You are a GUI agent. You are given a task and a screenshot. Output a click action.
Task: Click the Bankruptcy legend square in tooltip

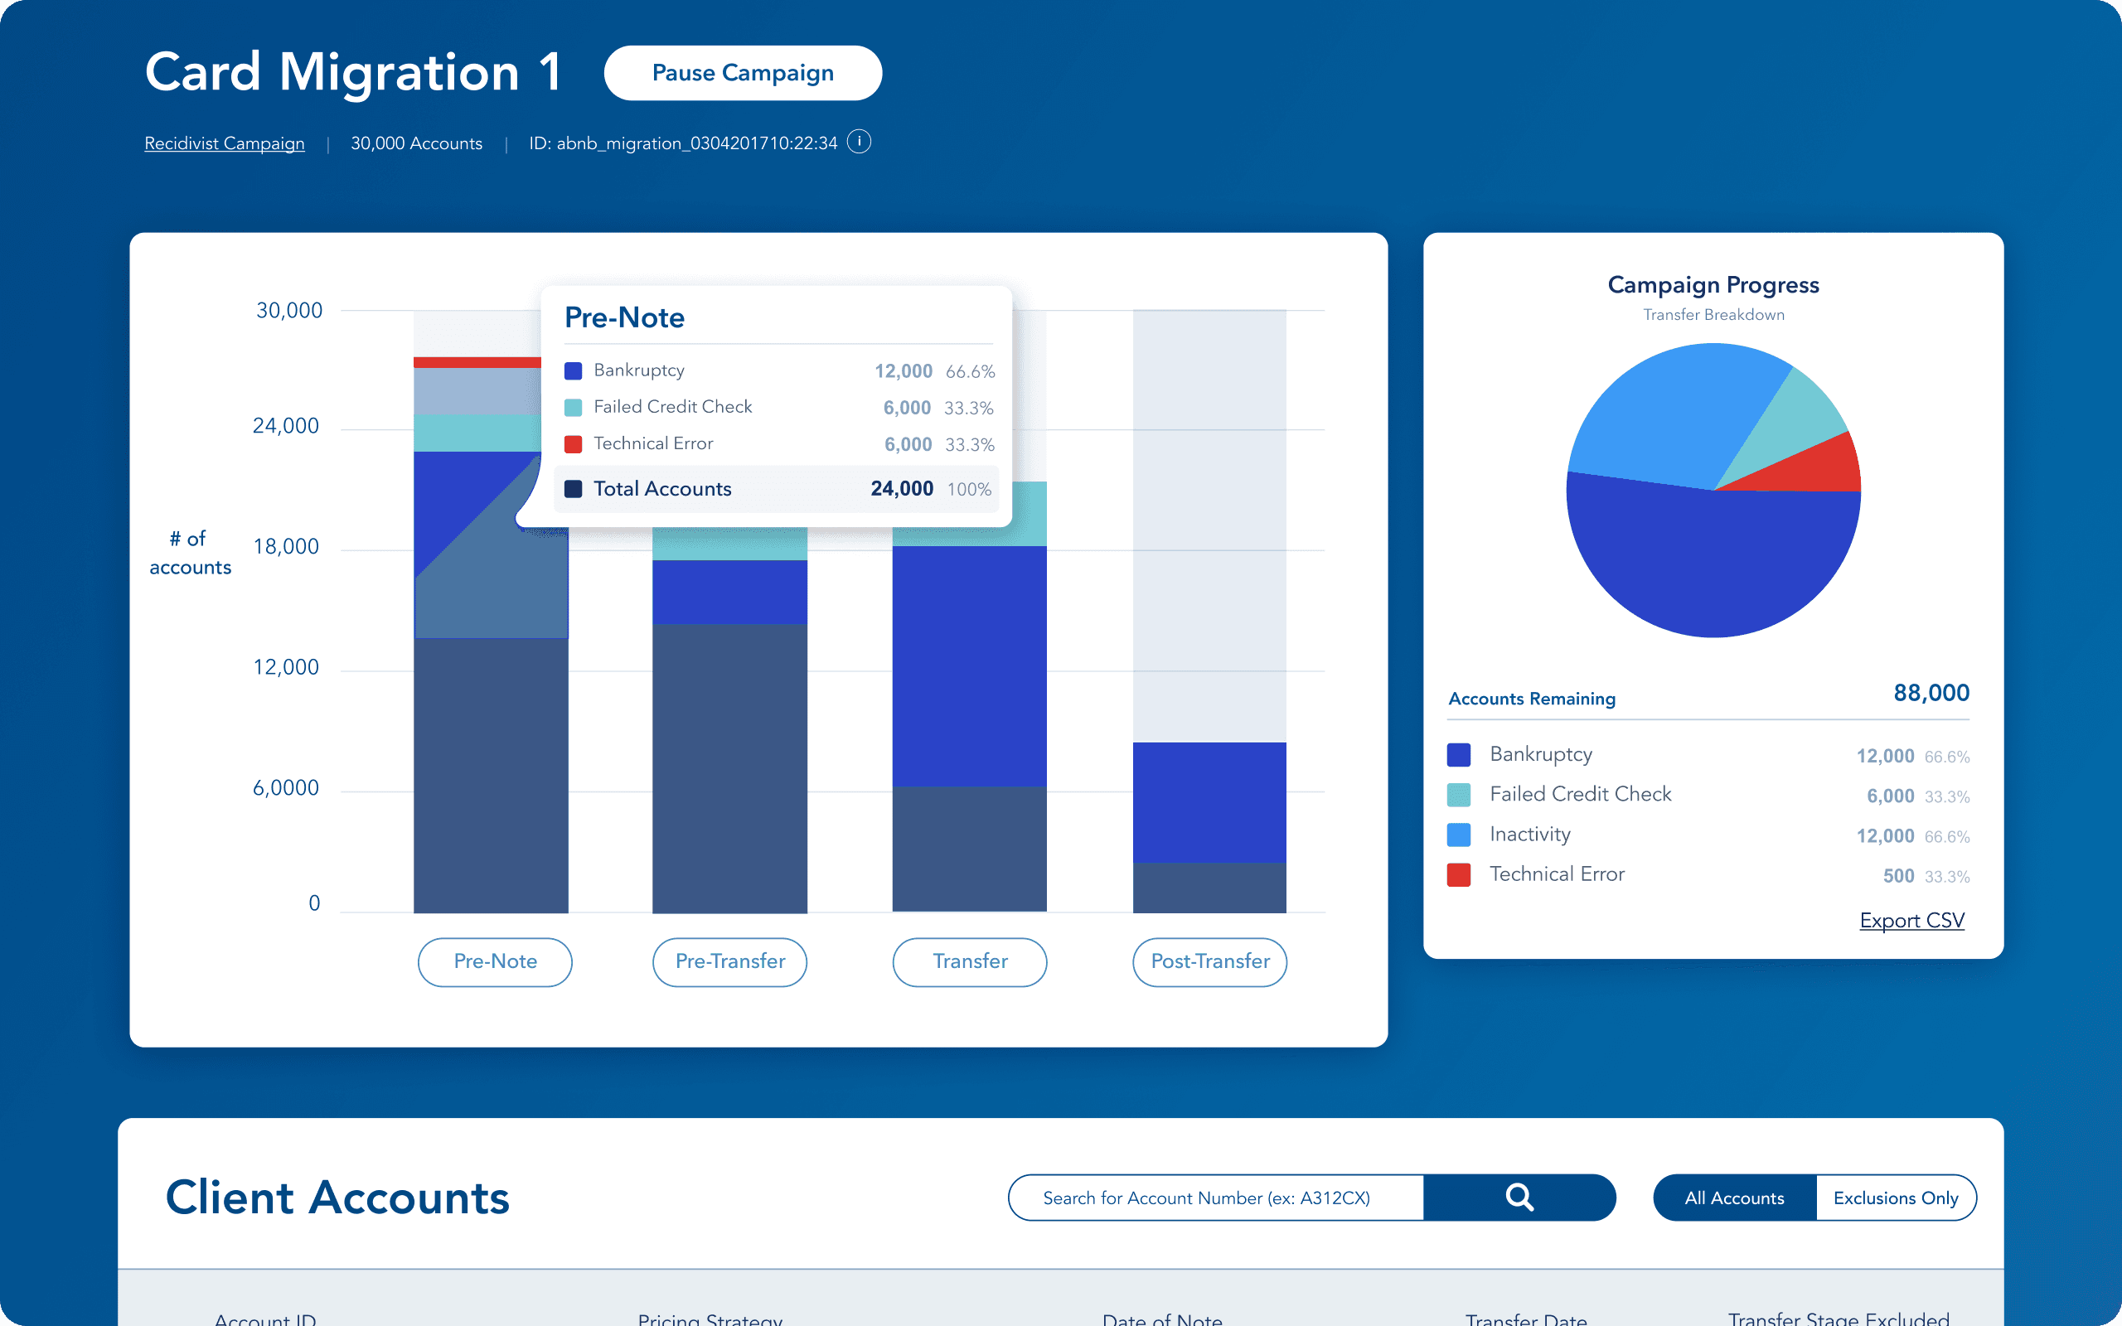(574, 371)
